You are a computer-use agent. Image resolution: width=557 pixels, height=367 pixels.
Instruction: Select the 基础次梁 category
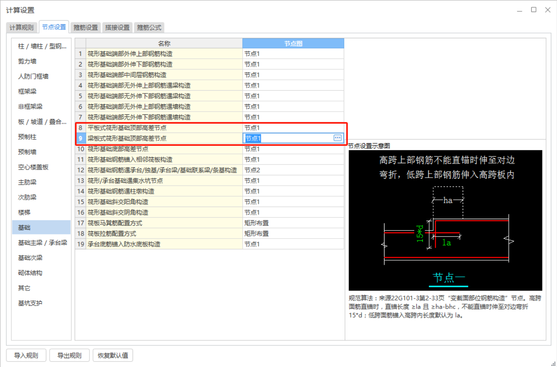(x=42, y=258)
